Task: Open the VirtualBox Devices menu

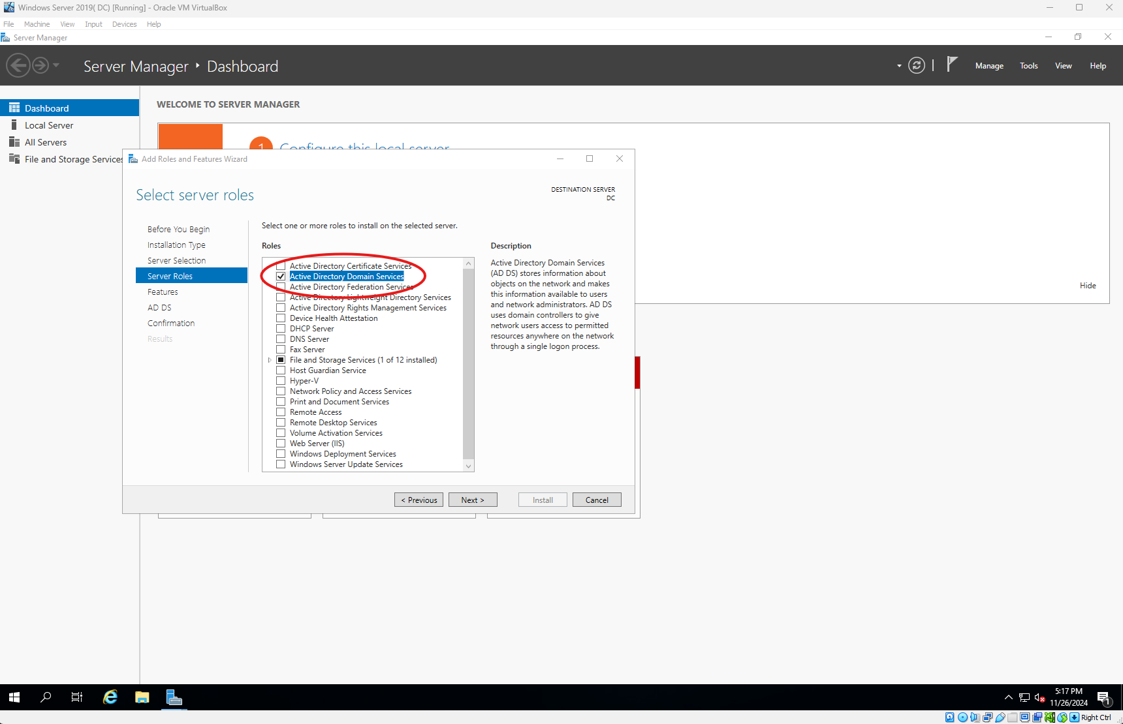Action: tap(124, 24)
